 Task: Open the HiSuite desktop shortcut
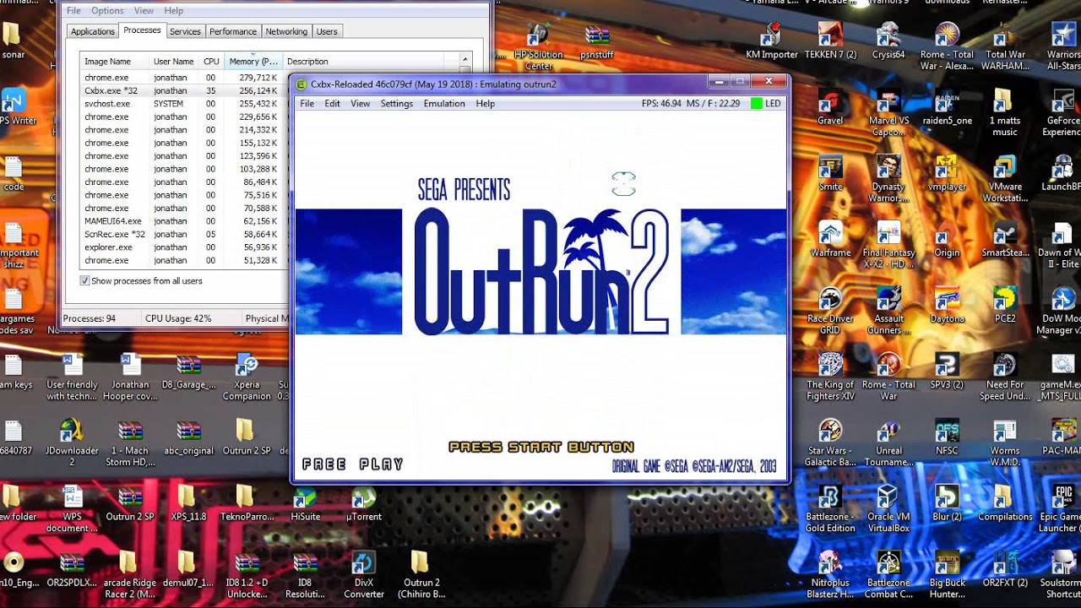coord(305,502)
